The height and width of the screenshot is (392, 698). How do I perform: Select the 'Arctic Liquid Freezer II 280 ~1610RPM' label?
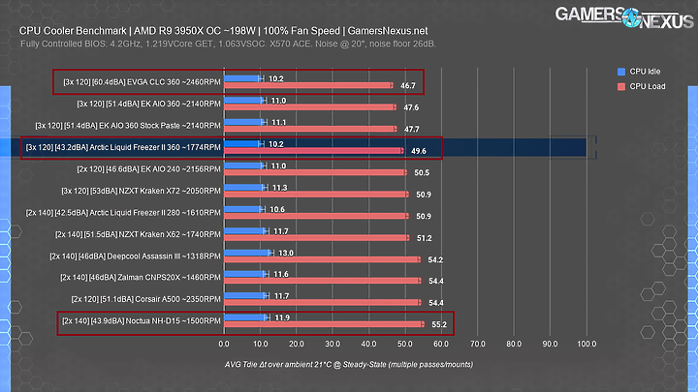123,213
